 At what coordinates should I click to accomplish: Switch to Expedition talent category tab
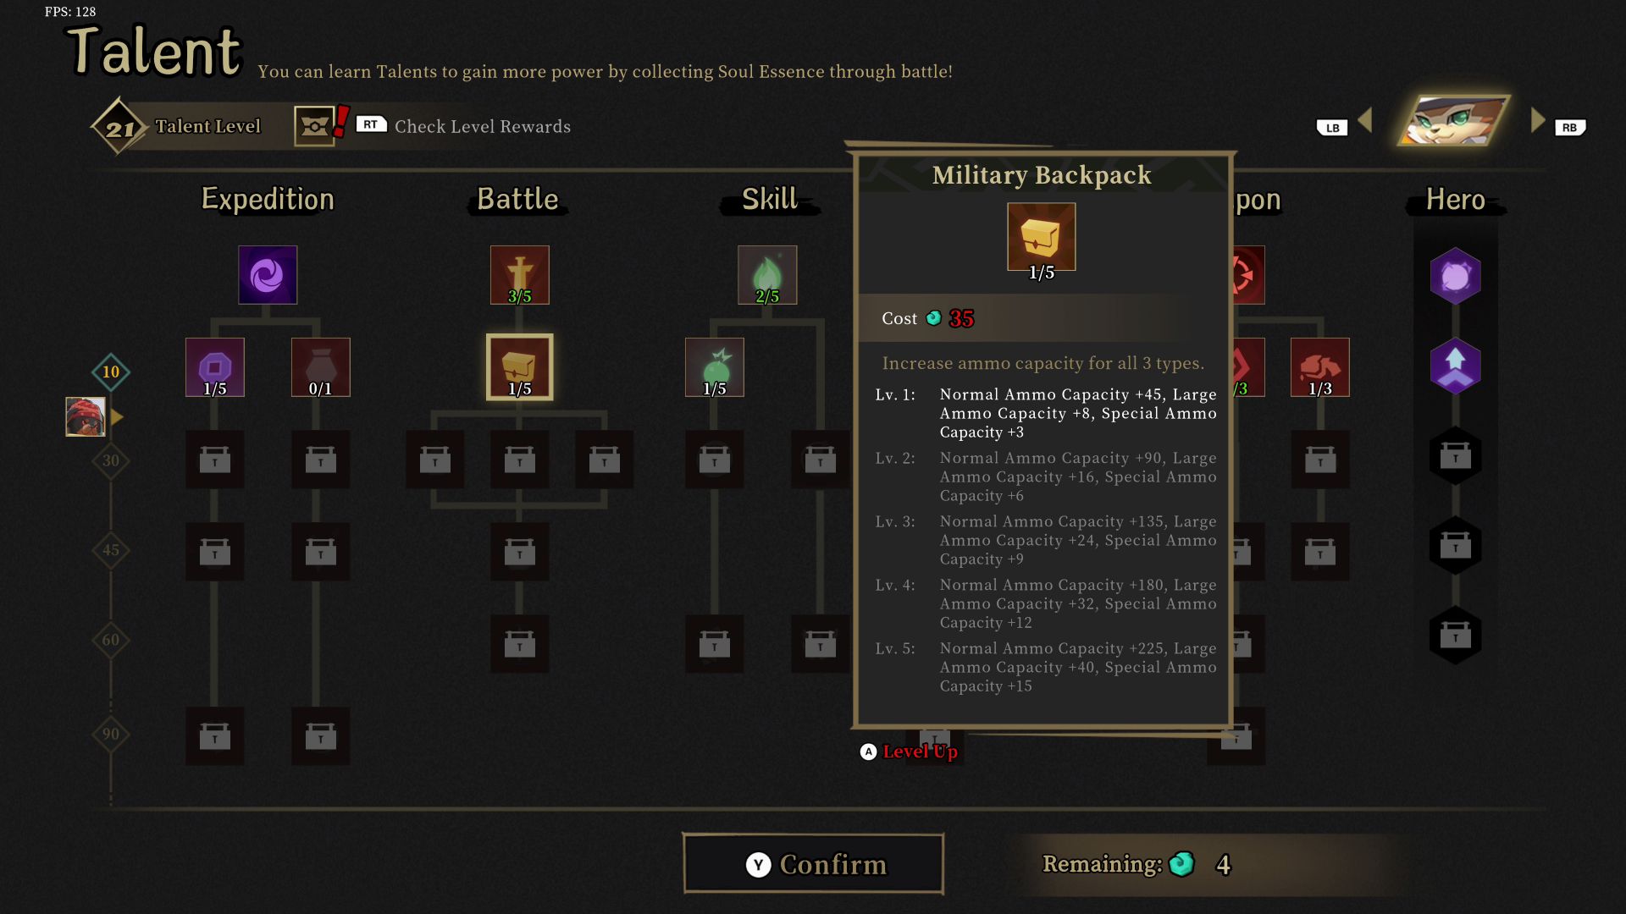266,199
